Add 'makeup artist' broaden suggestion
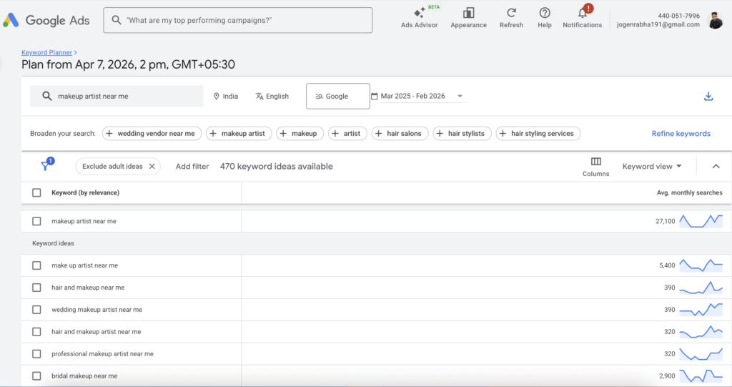This screenshot has height=387, width=732. tap(239, 134)
